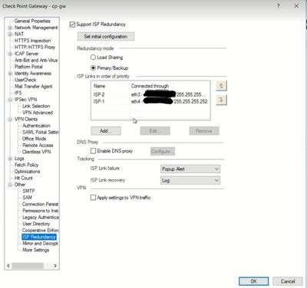Select Link Selection under IPSec VPN

pos(36,106)
